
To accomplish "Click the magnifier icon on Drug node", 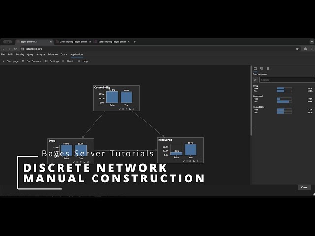I will pos(88,162).
